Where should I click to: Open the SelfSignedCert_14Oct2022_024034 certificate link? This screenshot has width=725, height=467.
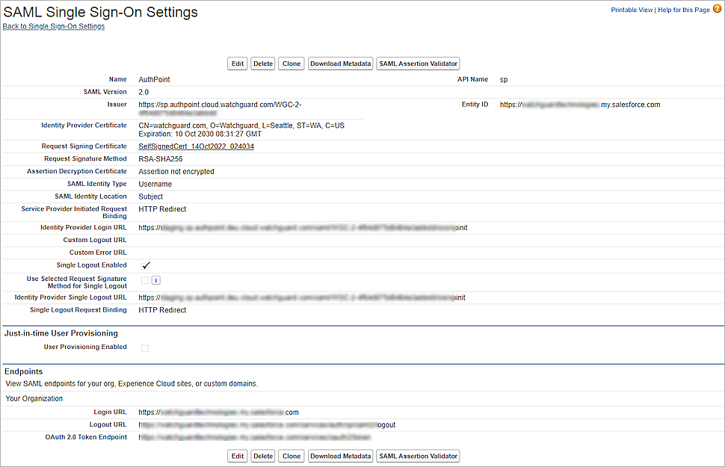click(196, 146)
